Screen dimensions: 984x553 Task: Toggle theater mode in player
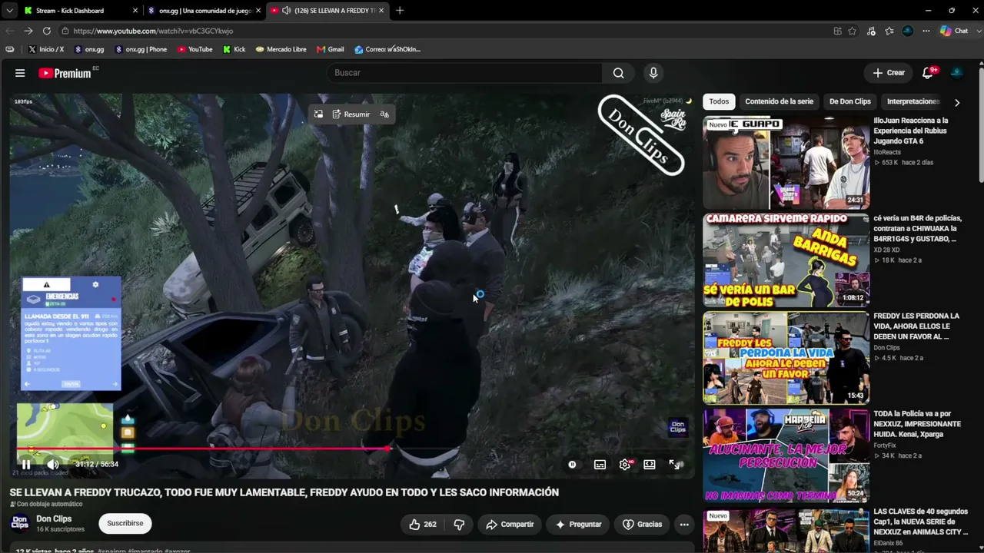click(650, 464)
